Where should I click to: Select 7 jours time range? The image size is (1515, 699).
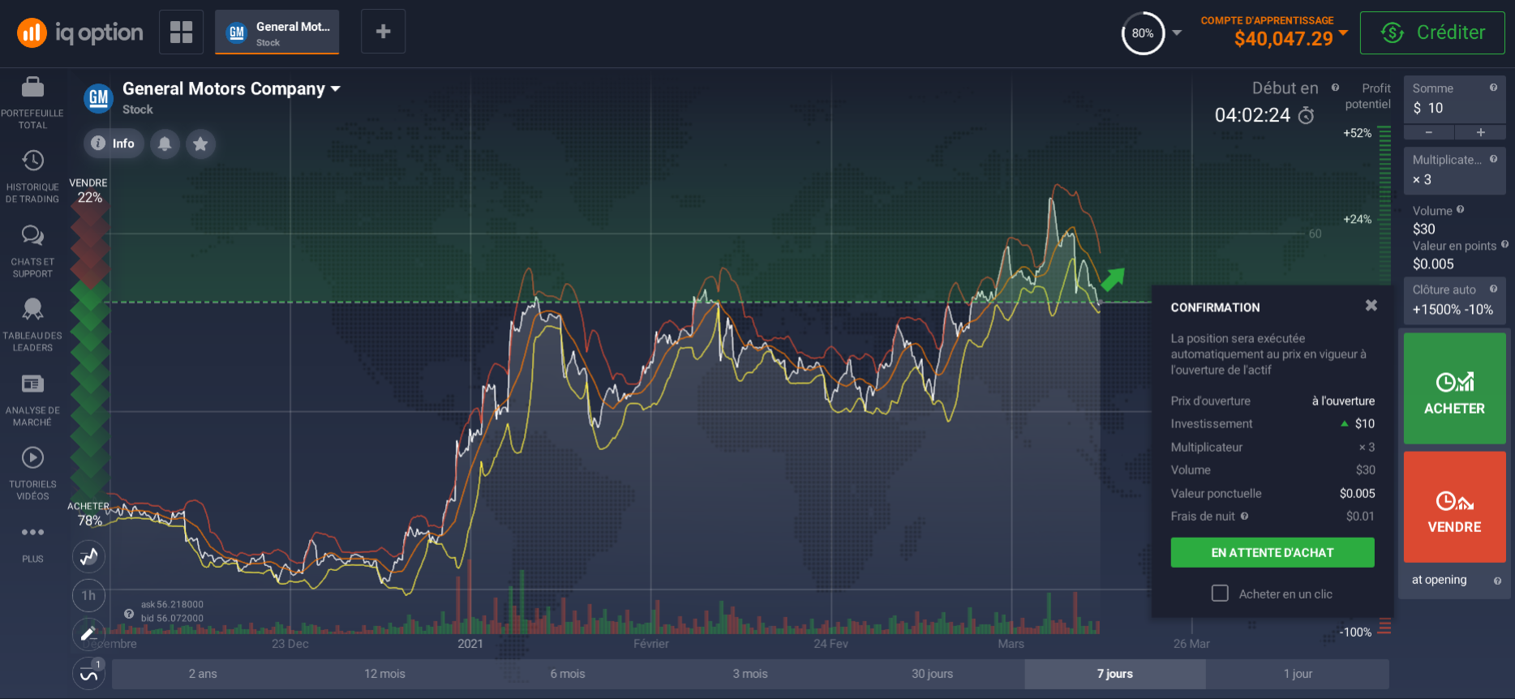pos(1115,674)
